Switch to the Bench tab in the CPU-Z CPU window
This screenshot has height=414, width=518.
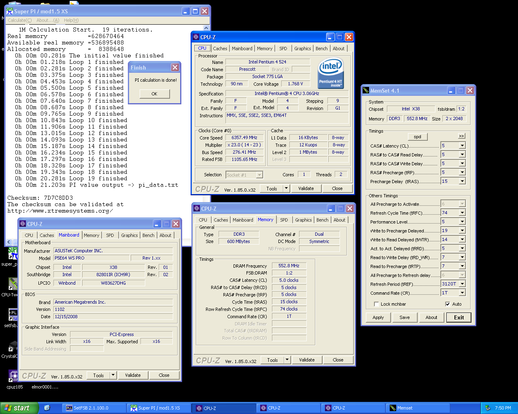pos(322,49)
